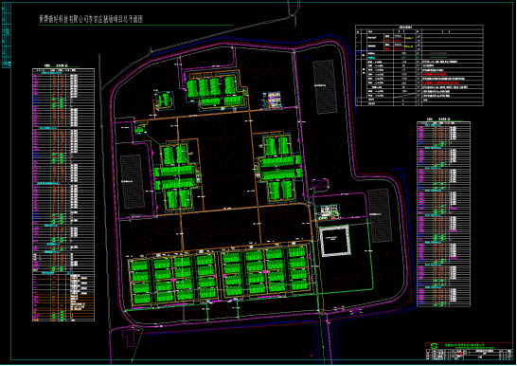Select the technical indicators table at top right
The height and width of the screenshot is (366, 517).
tap(419, 65)
